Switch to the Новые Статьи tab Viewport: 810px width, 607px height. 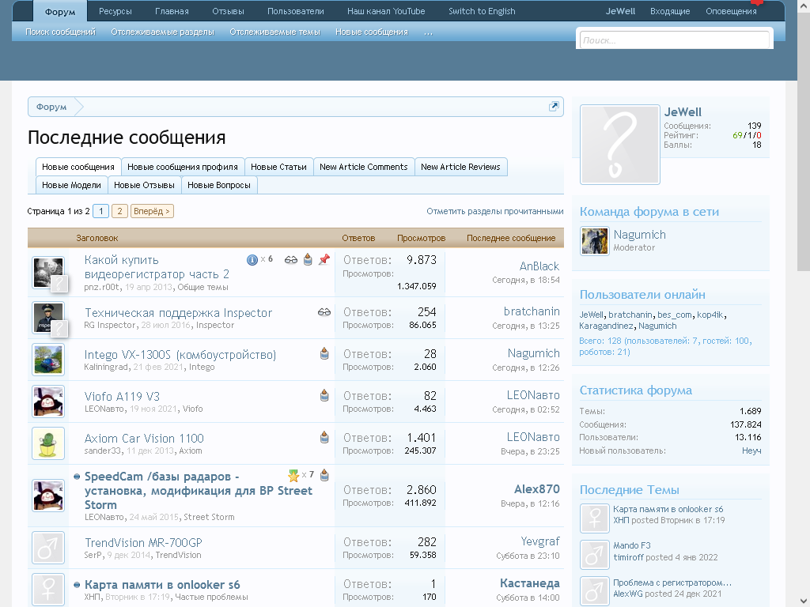tap(278, 167)
